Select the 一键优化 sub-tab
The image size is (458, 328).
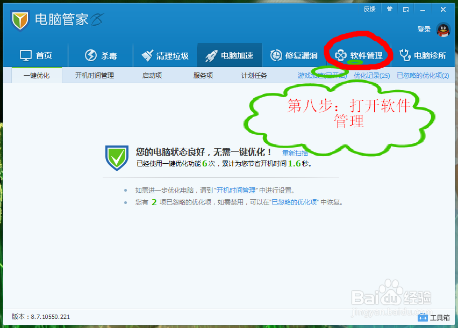click(x=37, y=76)
